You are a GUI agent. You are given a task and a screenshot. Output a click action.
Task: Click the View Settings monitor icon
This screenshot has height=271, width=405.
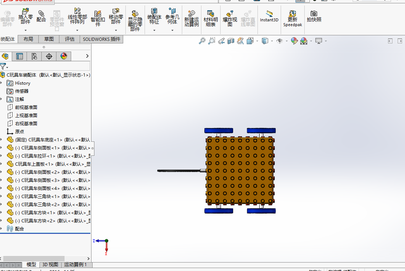(x=319, y=41)
